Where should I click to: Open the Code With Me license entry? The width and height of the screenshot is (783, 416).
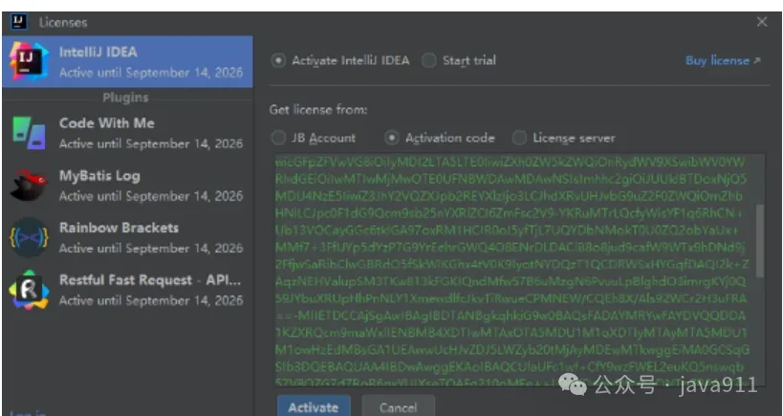coord(127,133)
